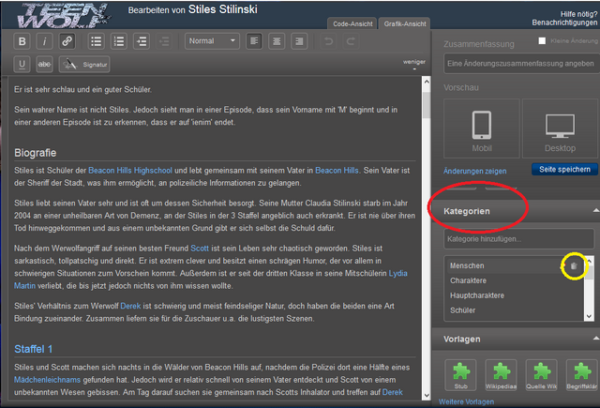Screen dimensions: 600x408
Task: Toggle strikethrough formatting
Action: (x=44, y=65)
